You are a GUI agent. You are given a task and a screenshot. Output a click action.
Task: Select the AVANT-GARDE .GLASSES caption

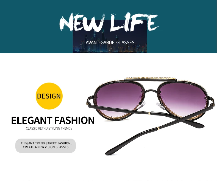[x=110, y=43]
